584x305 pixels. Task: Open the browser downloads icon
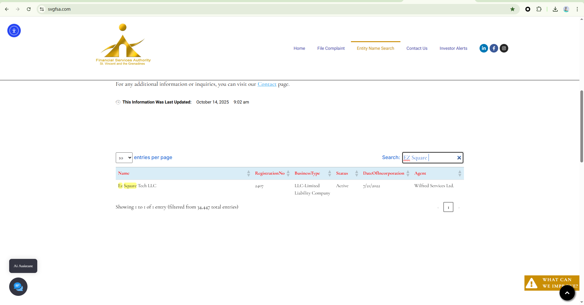click(x=555, y=9)
